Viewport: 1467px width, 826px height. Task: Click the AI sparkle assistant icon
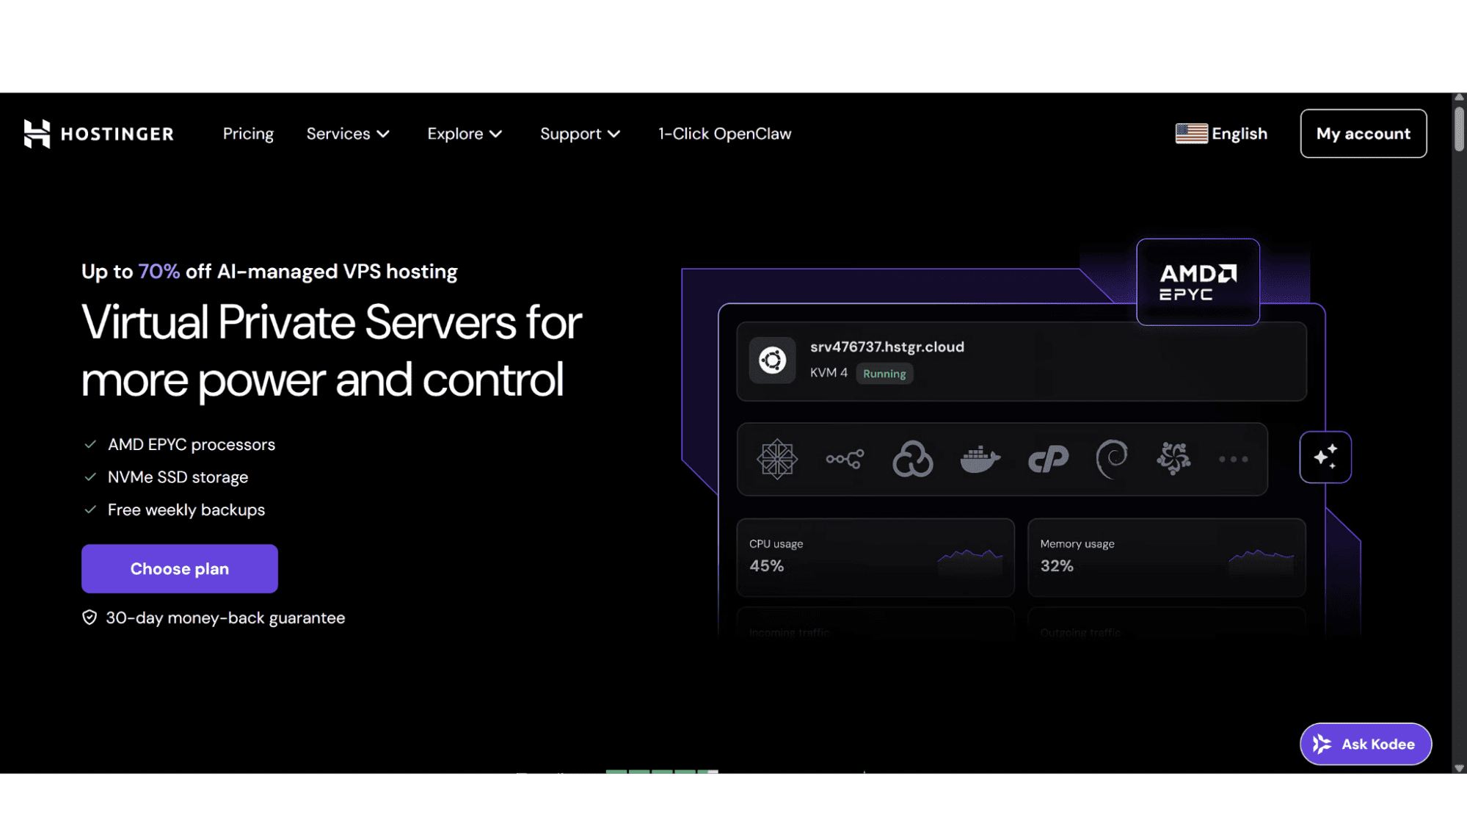[x=1325, y=457]
